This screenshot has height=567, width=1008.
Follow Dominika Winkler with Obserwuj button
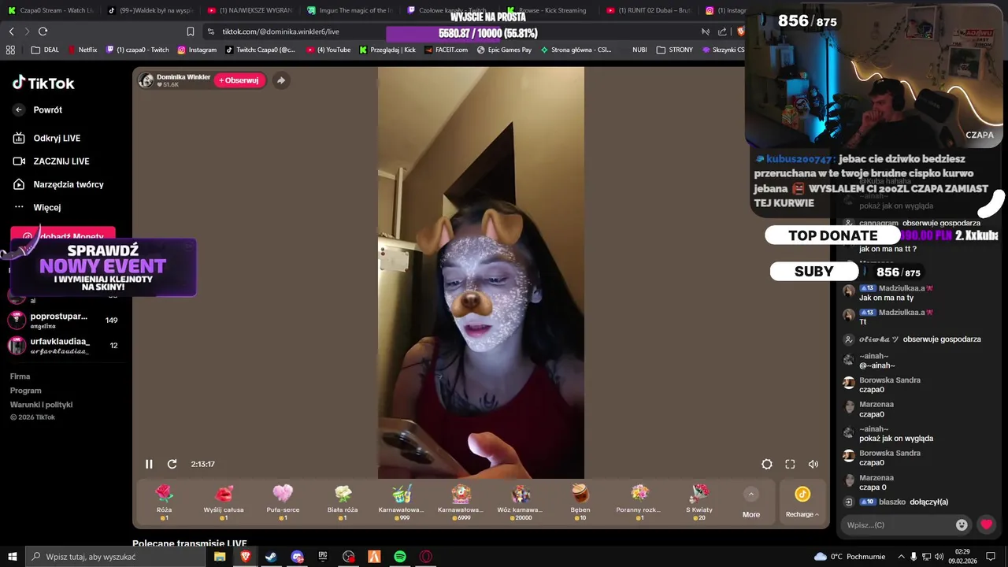[239, 80]
